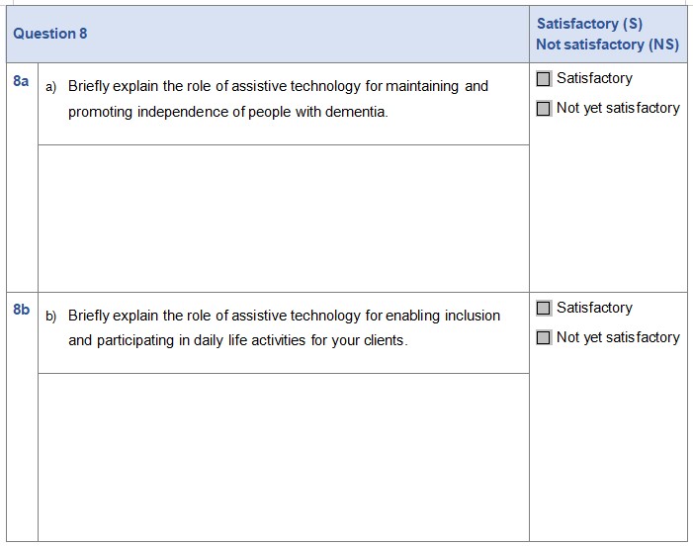
Task: Click the "promoting independence of people with dementia" line
Action: 227,112
